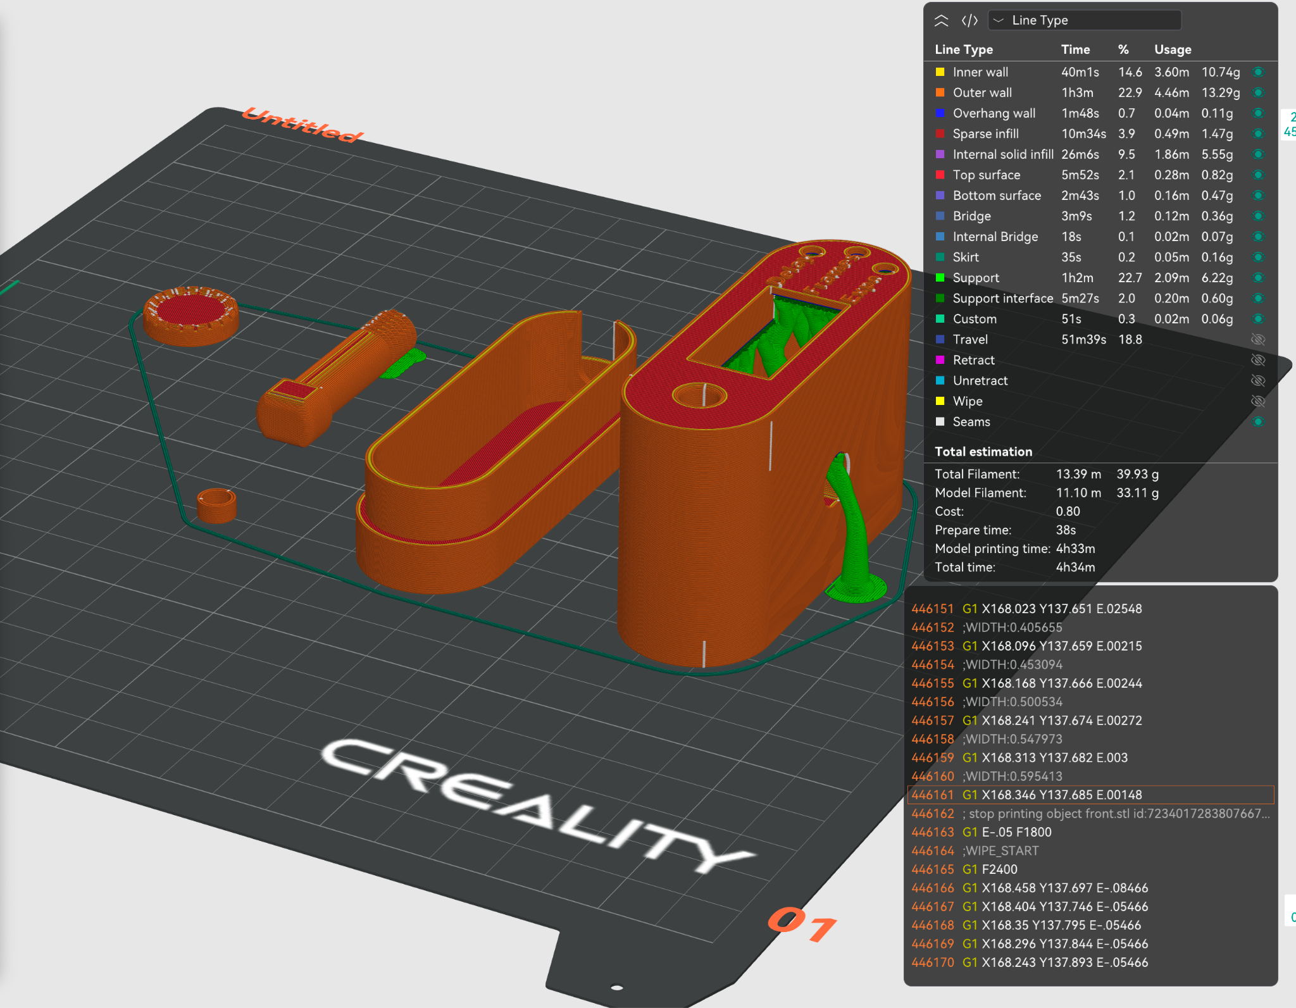Toggle Seams visibility eye icon
This screenshot has height=1008, width=1296.
[1258, 422]
